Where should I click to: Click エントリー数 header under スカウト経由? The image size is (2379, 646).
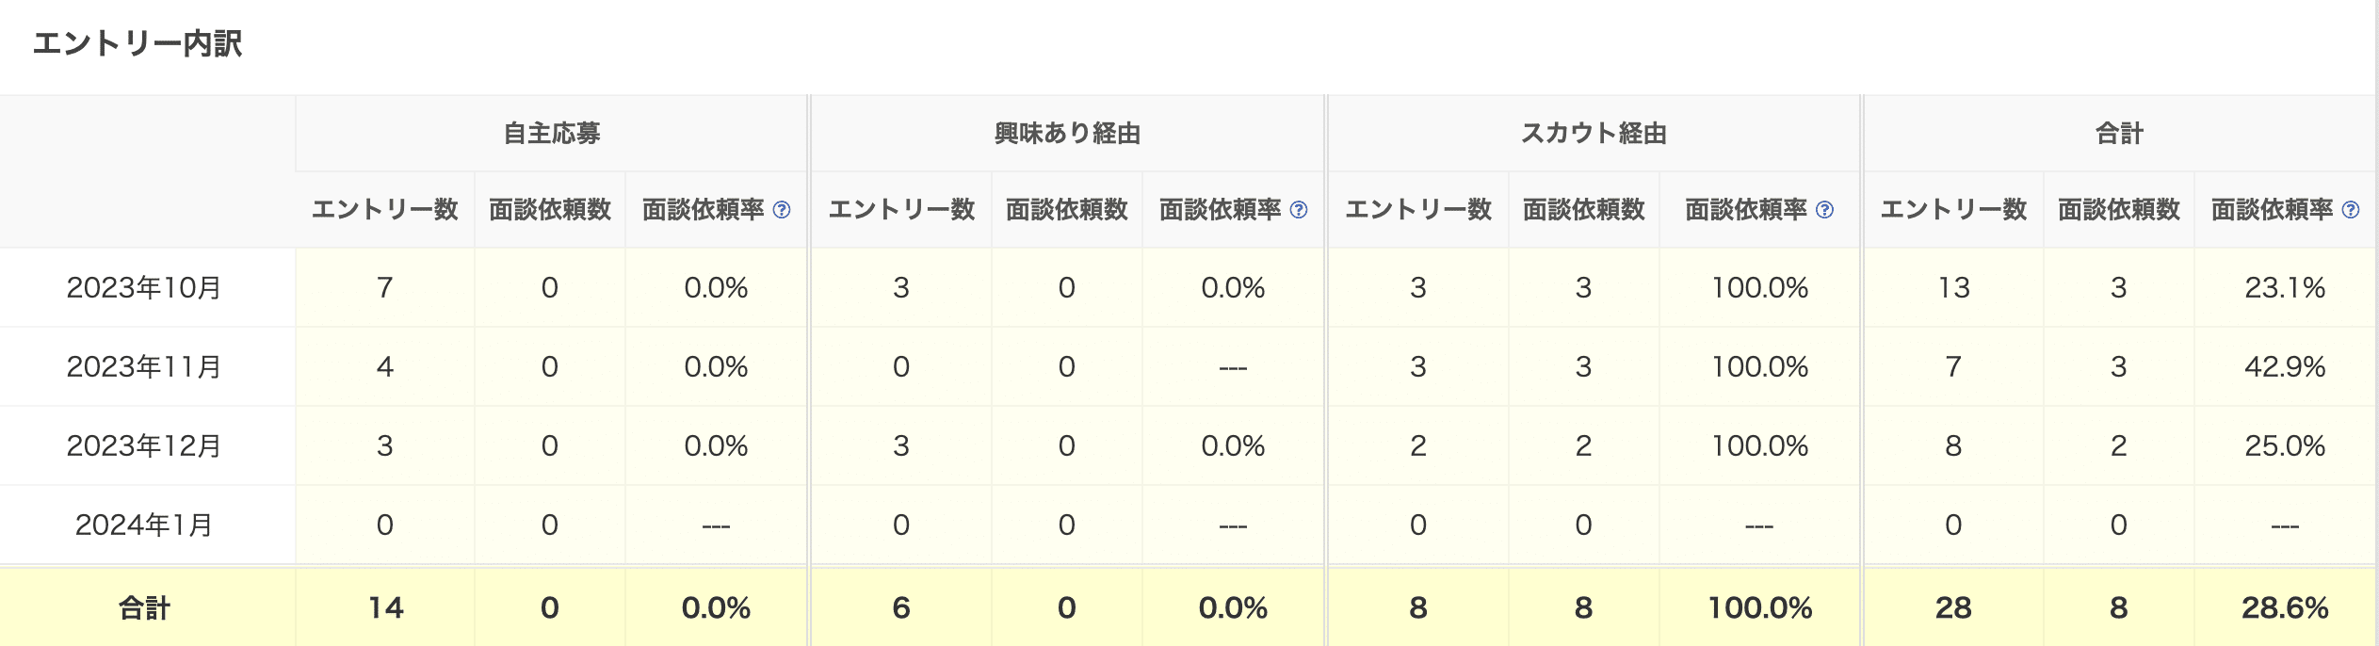1418,210
